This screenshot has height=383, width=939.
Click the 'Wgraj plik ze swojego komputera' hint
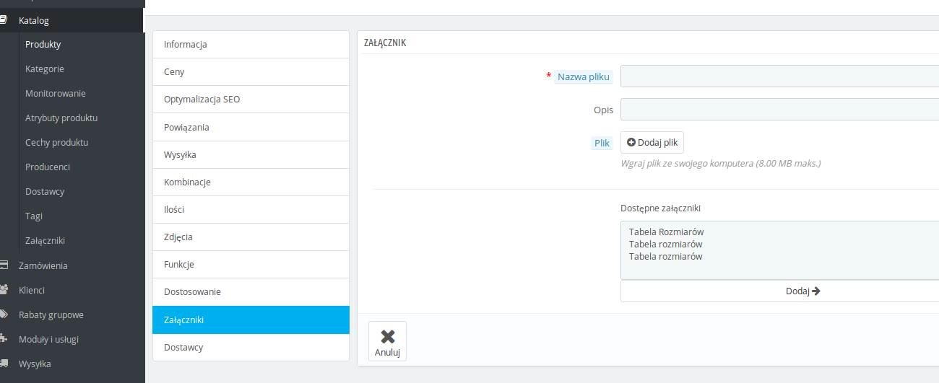pyautogui.click(x=720, y=163)
